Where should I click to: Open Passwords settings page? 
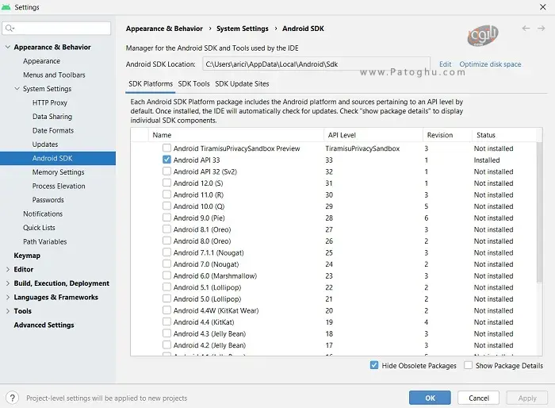click(48, 200)
